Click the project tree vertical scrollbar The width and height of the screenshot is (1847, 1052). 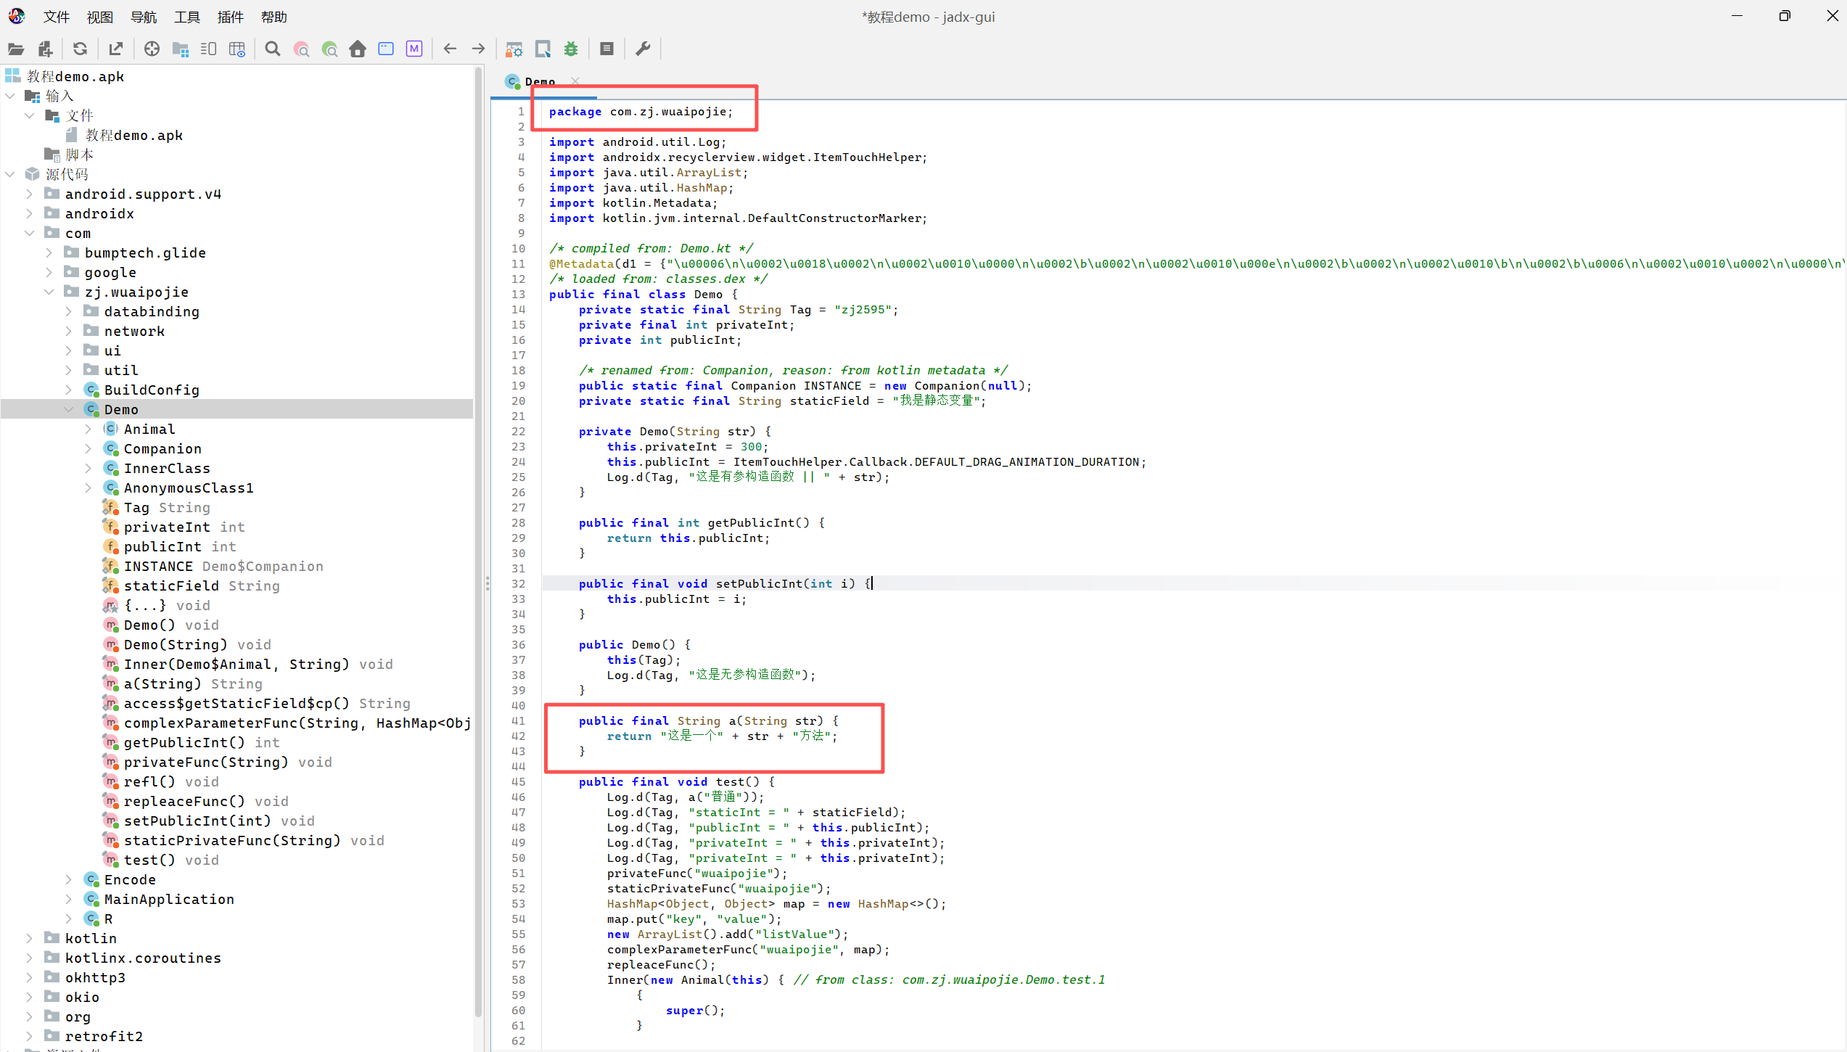coord(478,508)
